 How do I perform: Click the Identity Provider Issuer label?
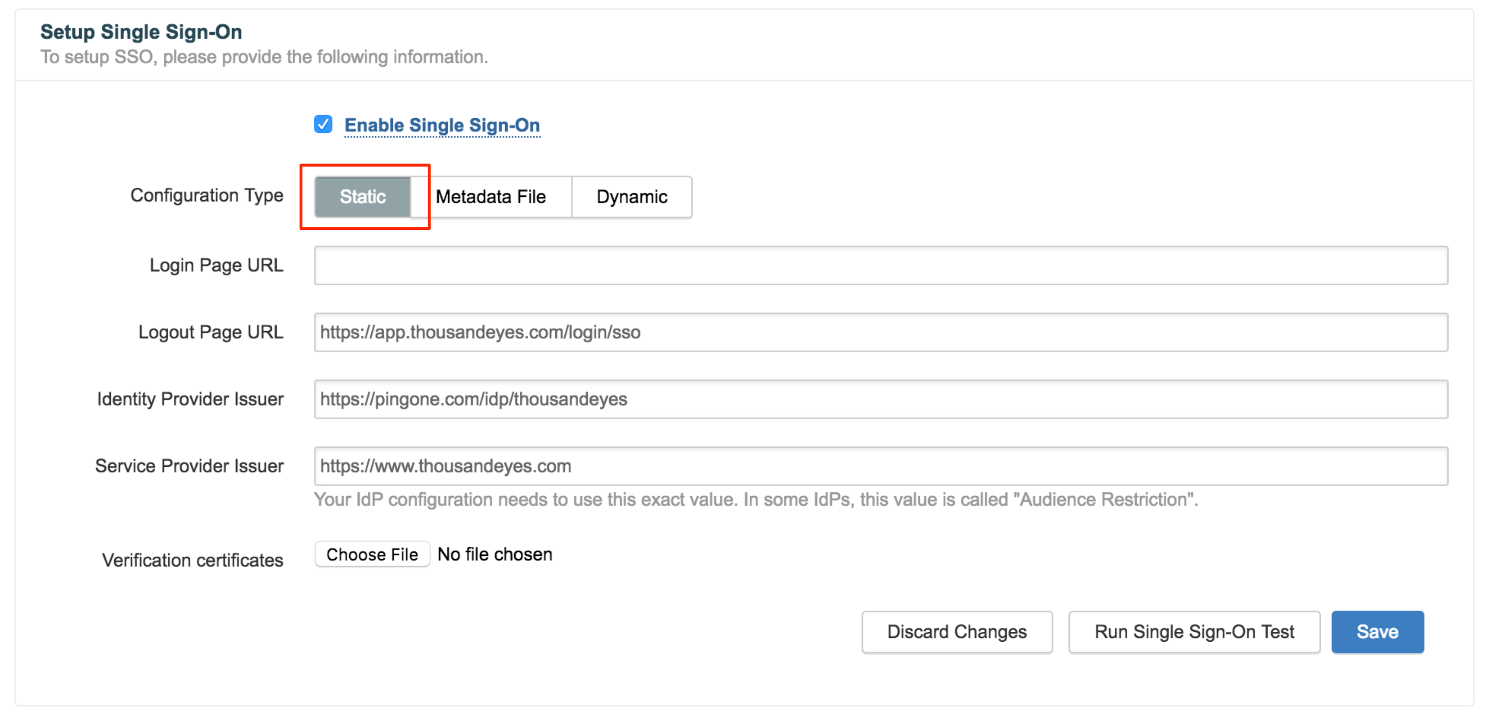pyautogui.click(x=191, y=400)
